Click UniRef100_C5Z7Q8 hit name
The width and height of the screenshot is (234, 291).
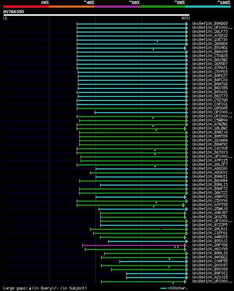click(x=210, y=100)
